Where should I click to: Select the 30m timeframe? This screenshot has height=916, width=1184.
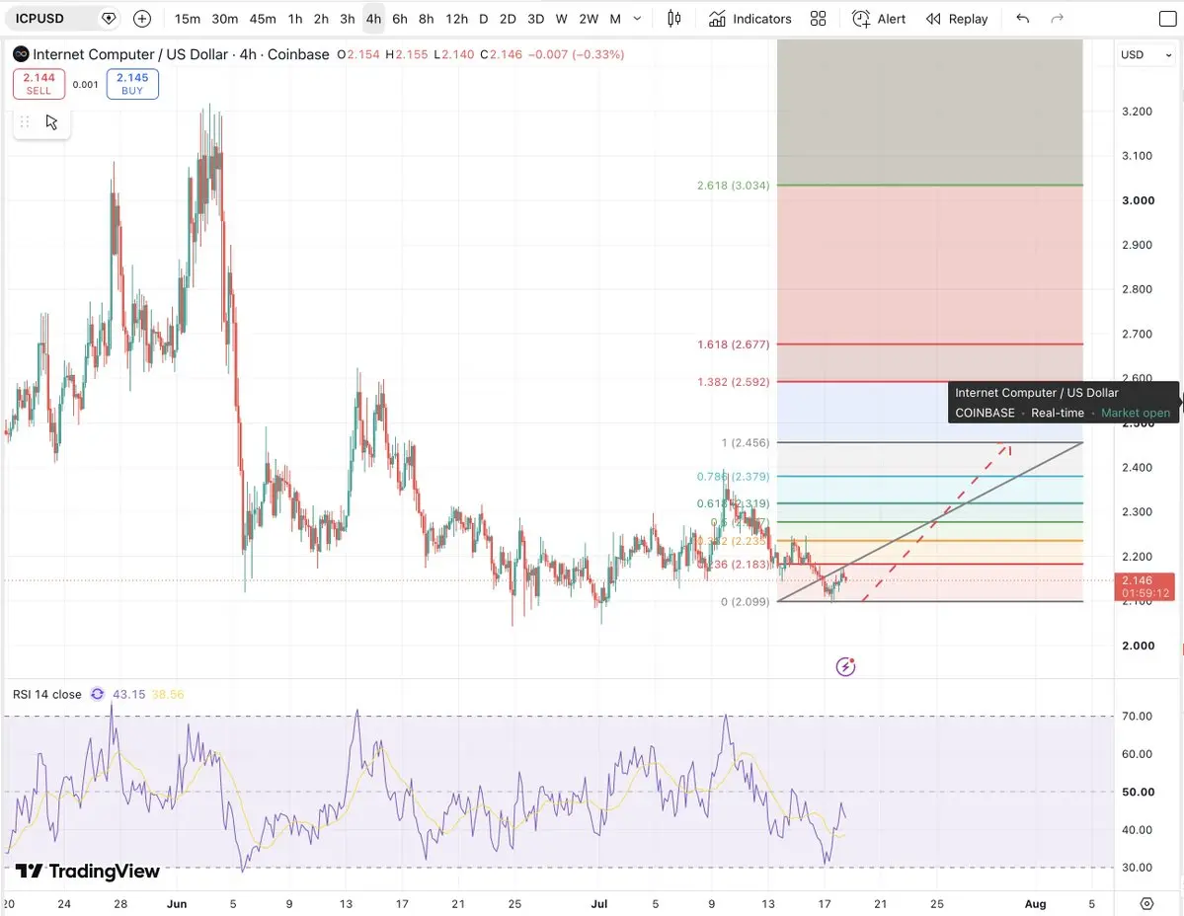[x=224, y=19]
